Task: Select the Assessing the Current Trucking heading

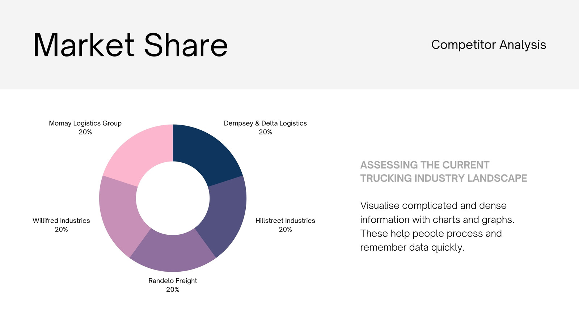Action: (x=444, y=172)
